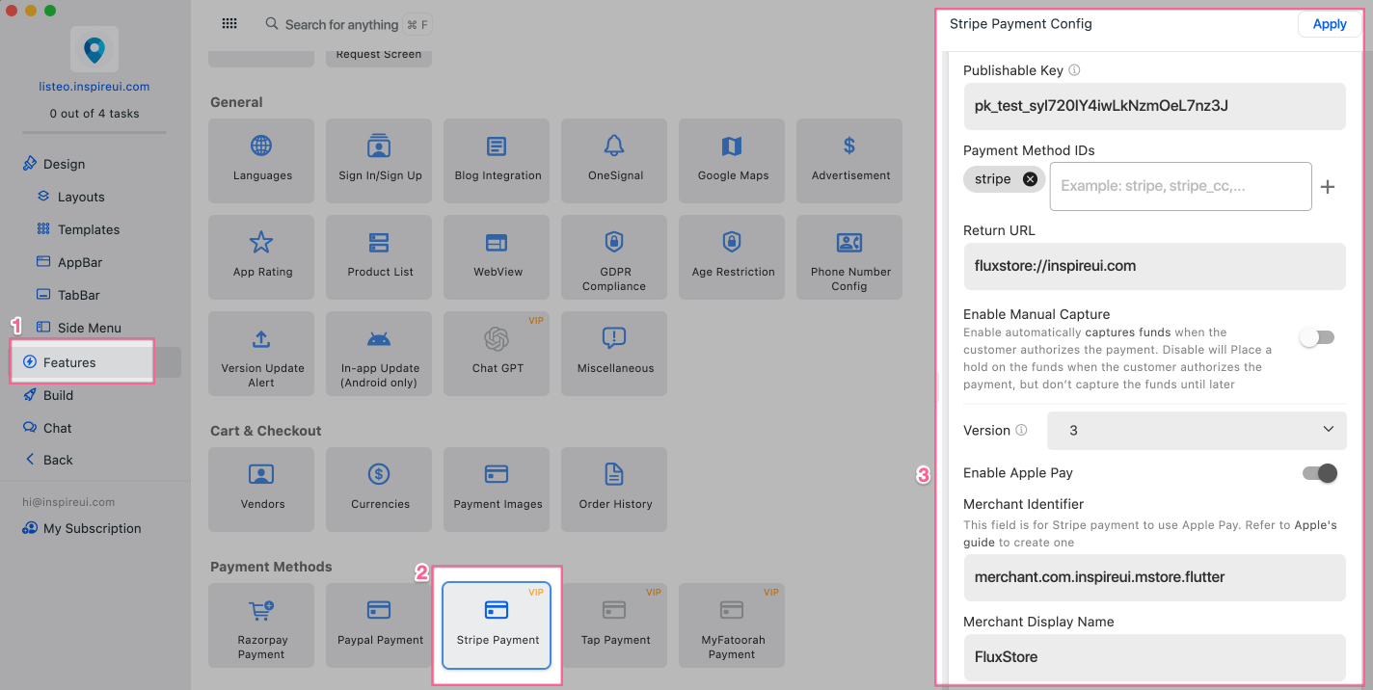Image resolution: width=1373 pixels, height=690 pixels.
Task: Click the app grid icon near search
Action: [x=229, y=24]
